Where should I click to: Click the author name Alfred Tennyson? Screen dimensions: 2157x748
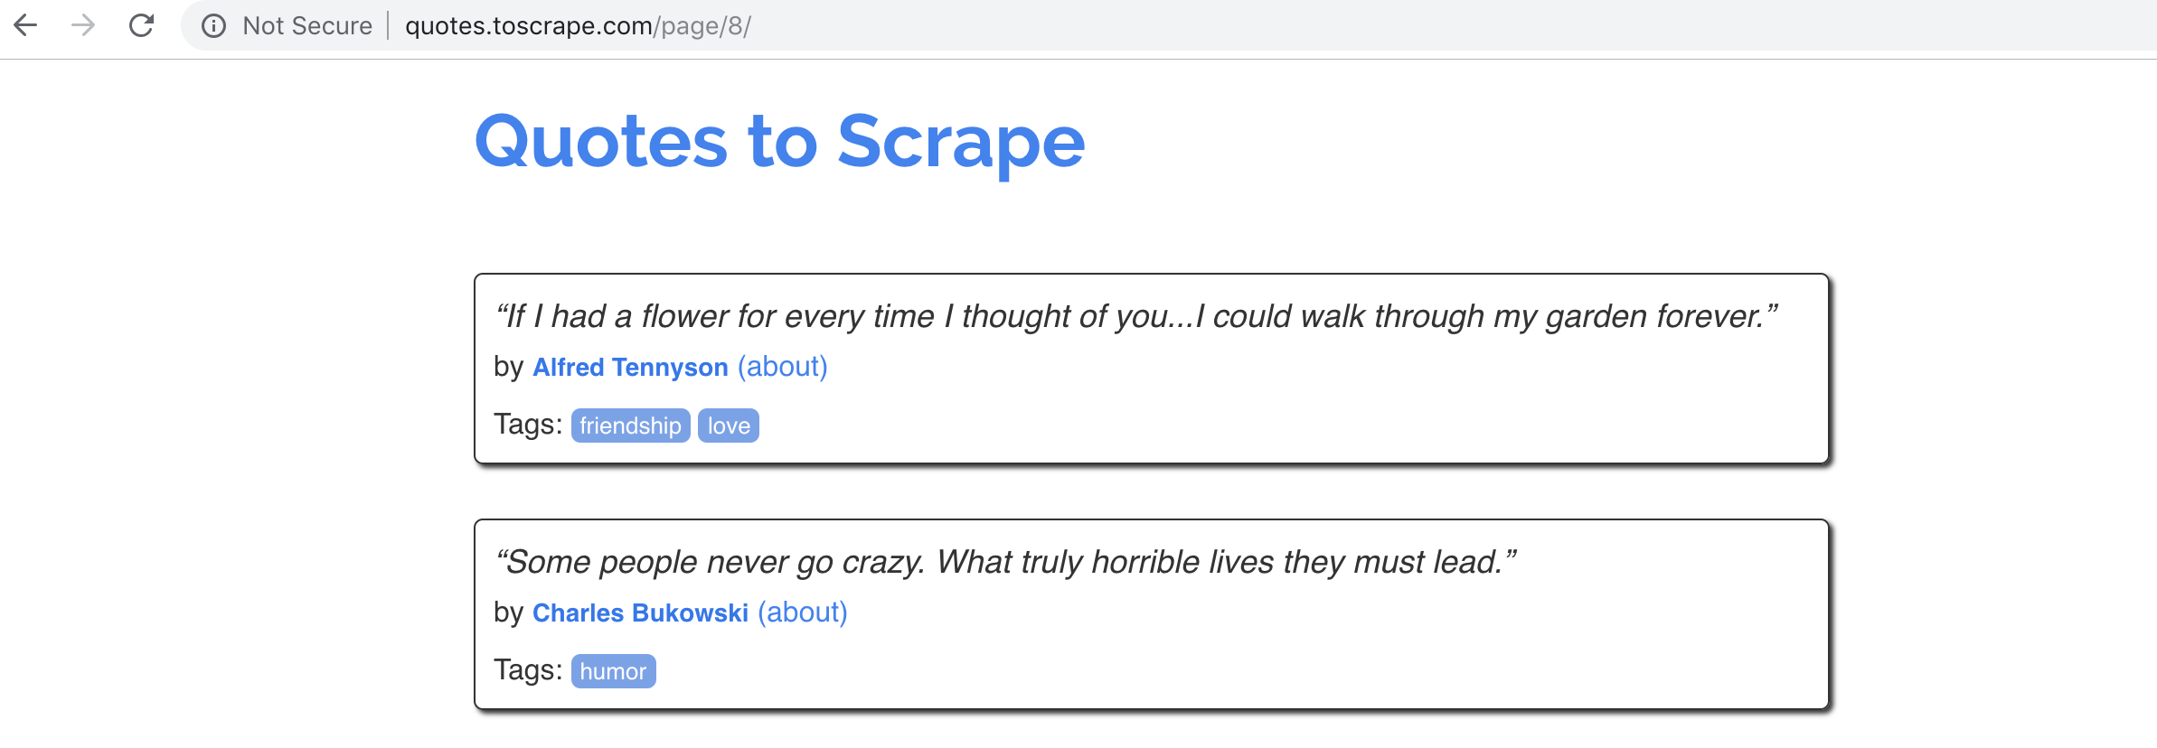click(629, 367)
